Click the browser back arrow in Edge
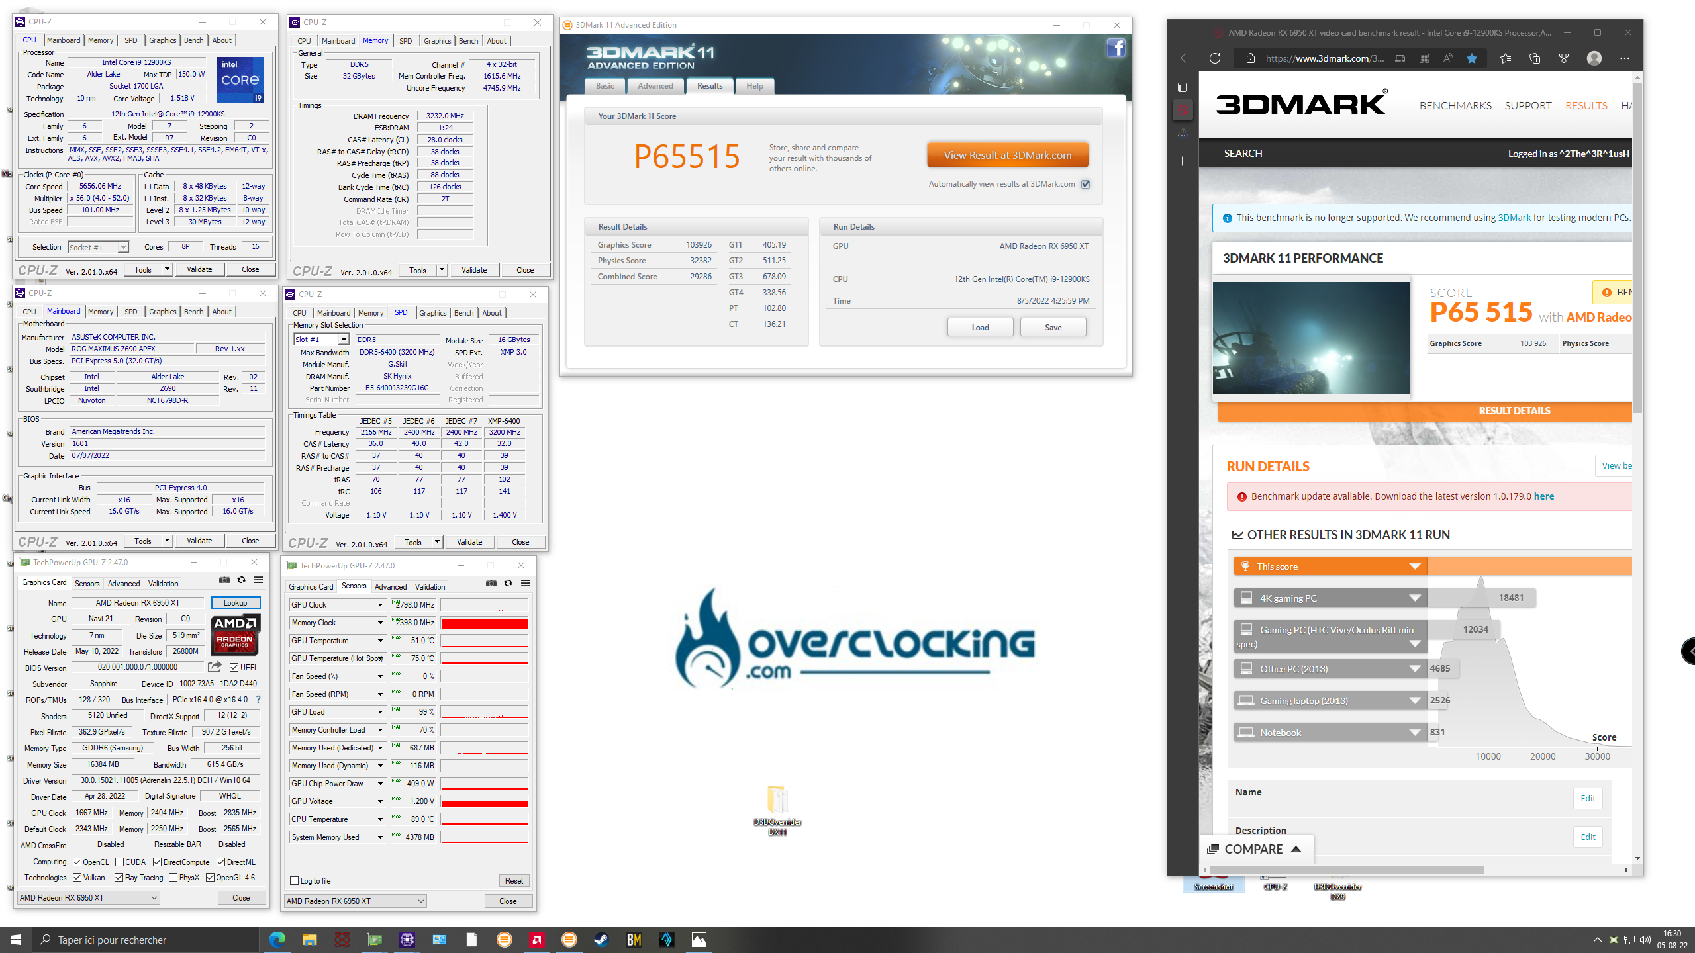The height and width of the screenshot is (953, 1695). pyautogui.click(x=1186, y=58)
